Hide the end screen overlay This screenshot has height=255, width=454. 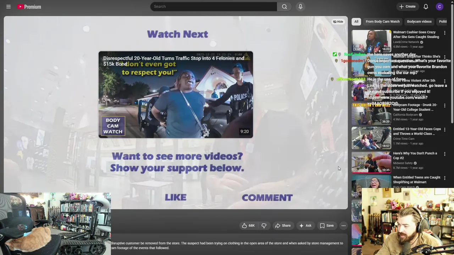[x=338, y=22]
